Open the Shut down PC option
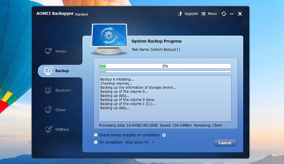Viewport: 284px width, 164px height. (137, 142)
